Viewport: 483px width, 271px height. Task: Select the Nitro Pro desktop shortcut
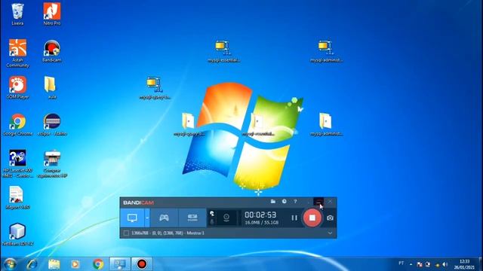point(52,14)
